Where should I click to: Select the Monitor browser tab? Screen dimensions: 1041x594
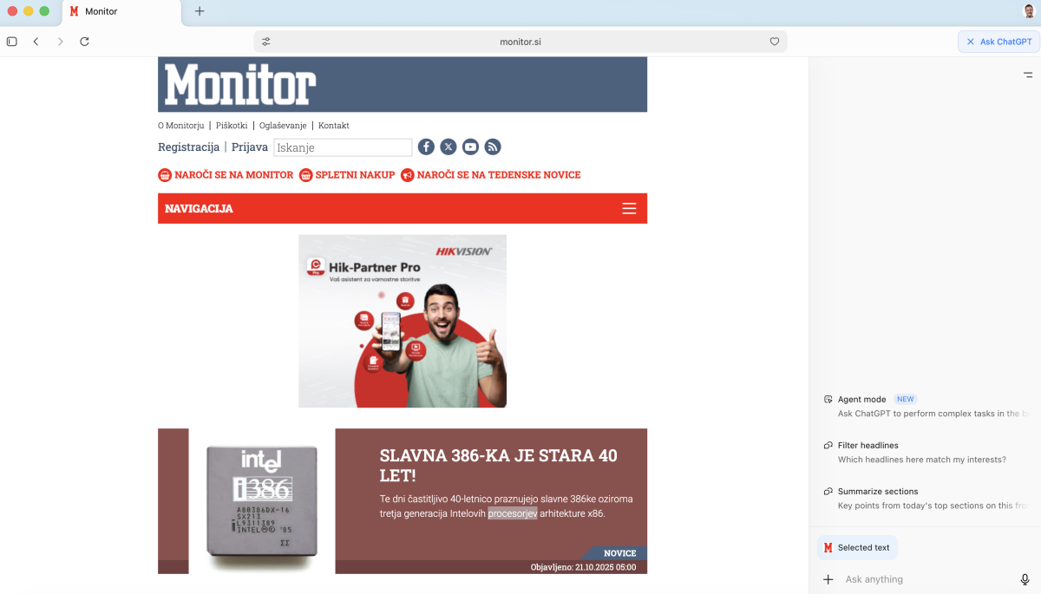[121, 11]
